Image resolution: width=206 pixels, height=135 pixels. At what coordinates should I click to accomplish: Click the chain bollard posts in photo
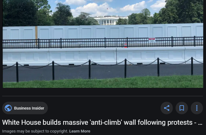103,70
